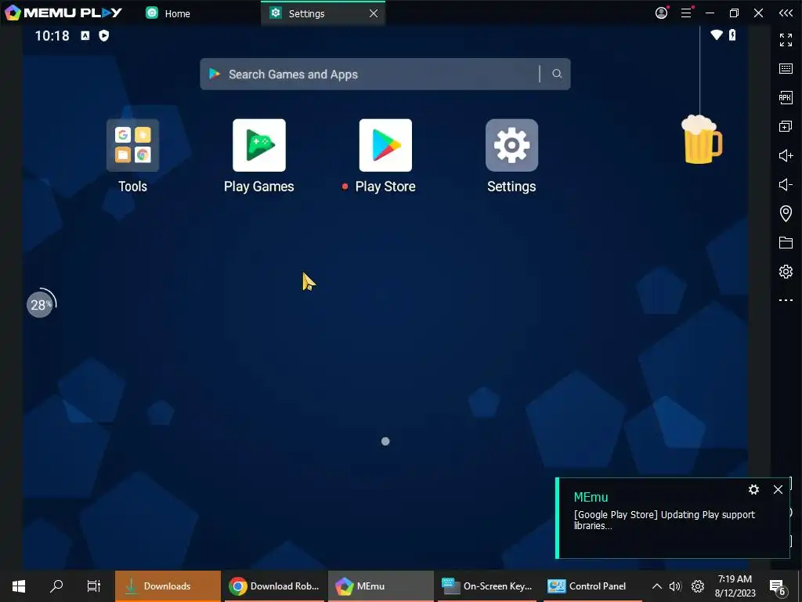Expand hidden system tray icons

point(657,586)
